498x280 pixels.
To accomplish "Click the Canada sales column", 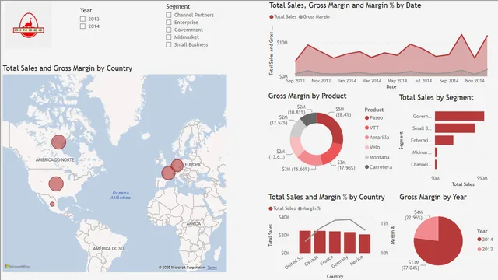I will 320,242.
